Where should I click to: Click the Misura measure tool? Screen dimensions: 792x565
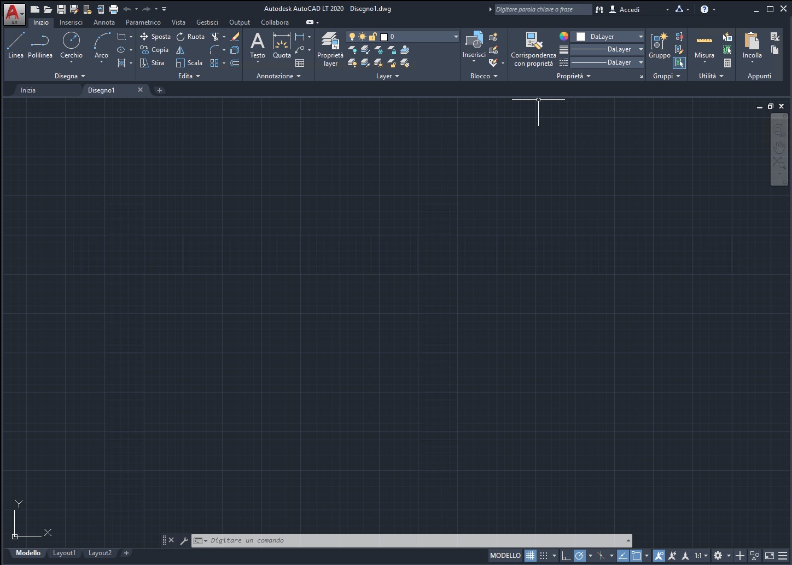[704, 45]
